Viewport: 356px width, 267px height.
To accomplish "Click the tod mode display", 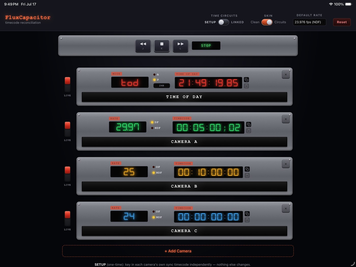I will coord(130,82).
